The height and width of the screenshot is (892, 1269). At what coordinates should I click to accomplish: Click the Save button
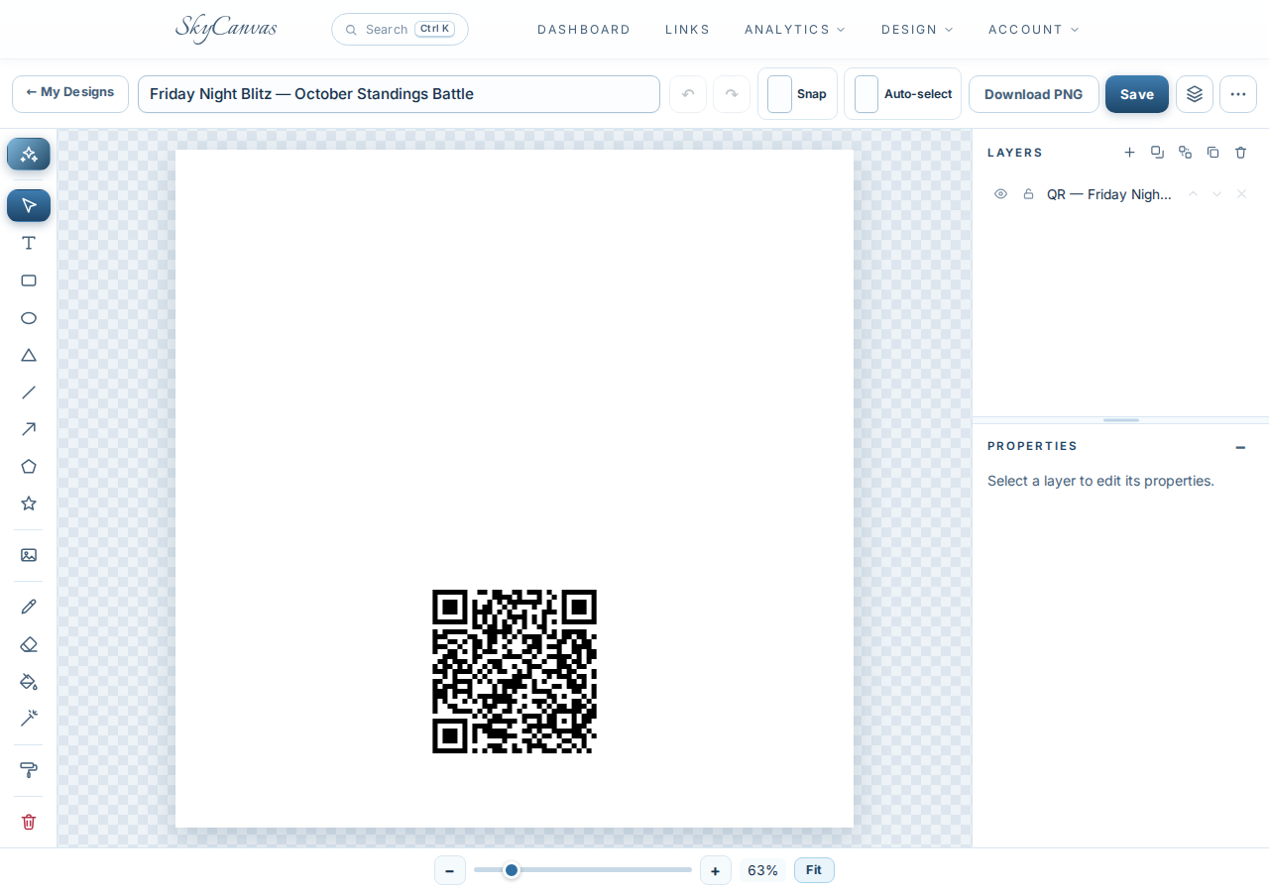(1137, 94)
